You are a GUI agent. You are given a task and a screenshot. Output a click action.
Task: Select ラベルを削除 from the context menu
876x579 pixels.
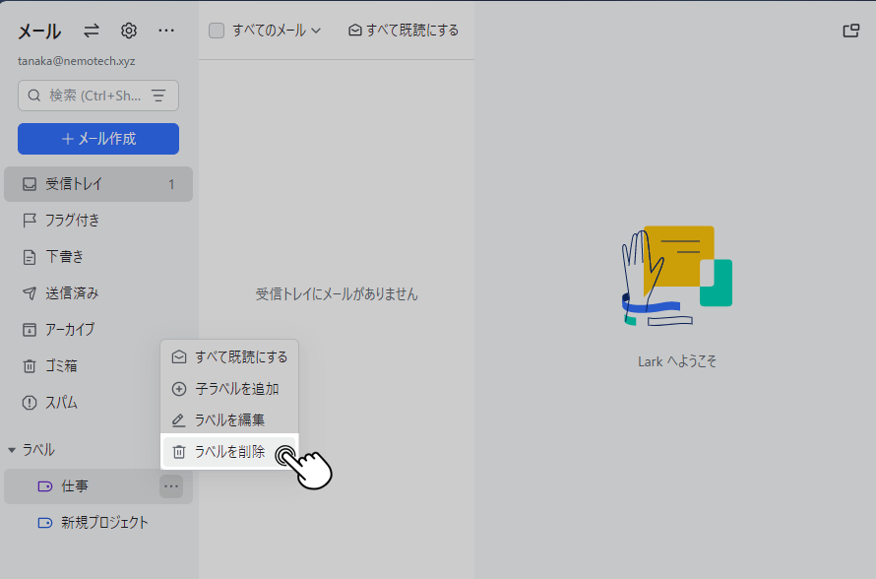coord(228,452)
